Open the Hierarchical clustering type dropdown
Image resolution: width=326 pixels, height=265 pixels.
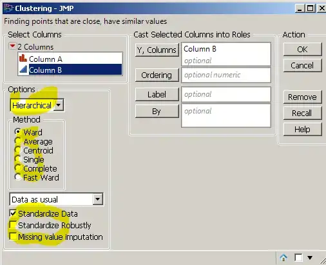click(37, 105)
